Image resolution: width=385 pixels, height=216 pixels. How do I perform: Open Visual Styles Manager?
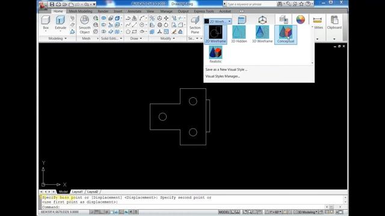pyautogui.click(x=223, y=76)
